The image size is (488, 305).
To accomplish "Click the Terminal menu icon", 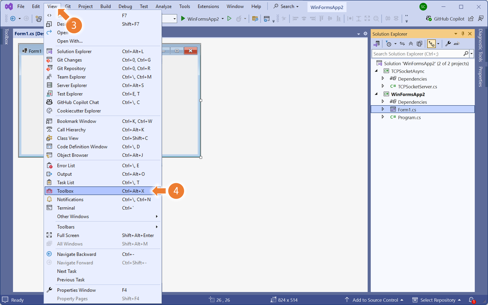I will click(x=50, y=208).
